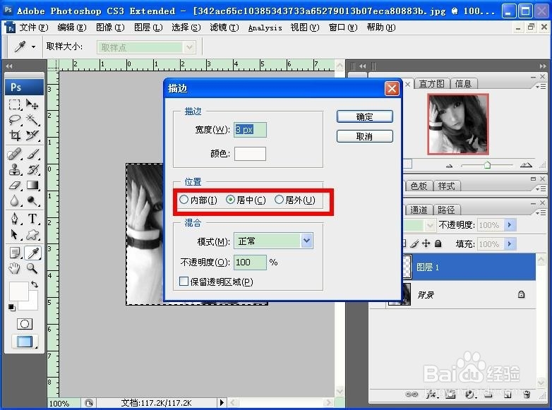Select the Eraser tool
The height and width of the screenshot is (410, 552).
tap(14, 185)
